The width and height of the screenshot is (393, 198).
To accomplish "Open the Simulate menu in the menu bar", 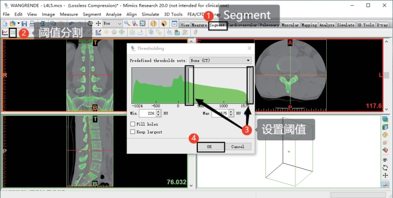I will (x=151, y=15).
